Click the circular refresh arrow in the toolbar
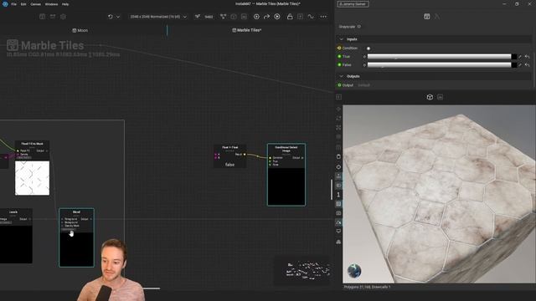 pyautogui.click(x=110, y=17)
